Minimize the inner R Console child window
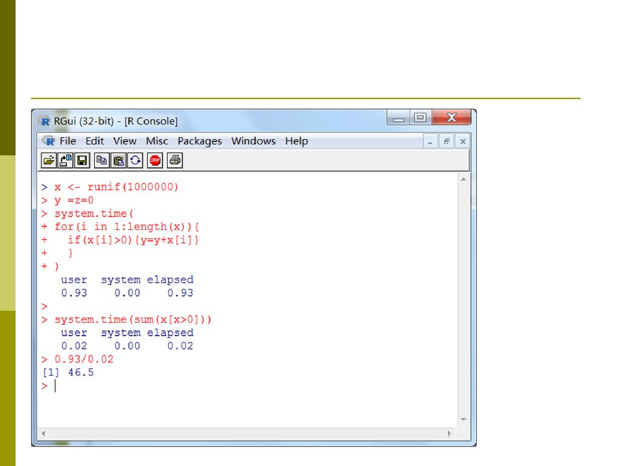 (x=430, y=141)
